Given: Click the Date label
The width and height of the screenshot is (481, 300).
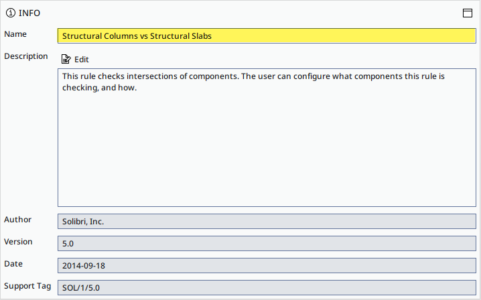Looking at the screenshot, I should coord(13,264).
